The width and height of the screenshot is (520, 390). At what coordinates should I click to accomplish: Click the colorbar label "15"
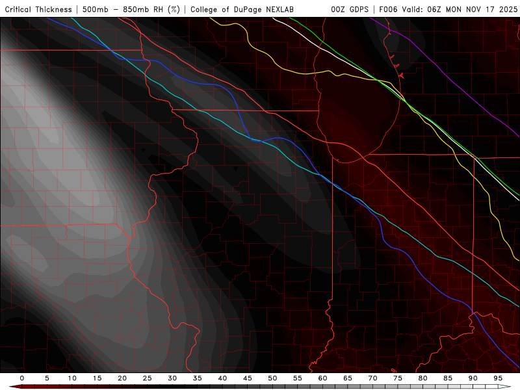click(x=97, y=378)
